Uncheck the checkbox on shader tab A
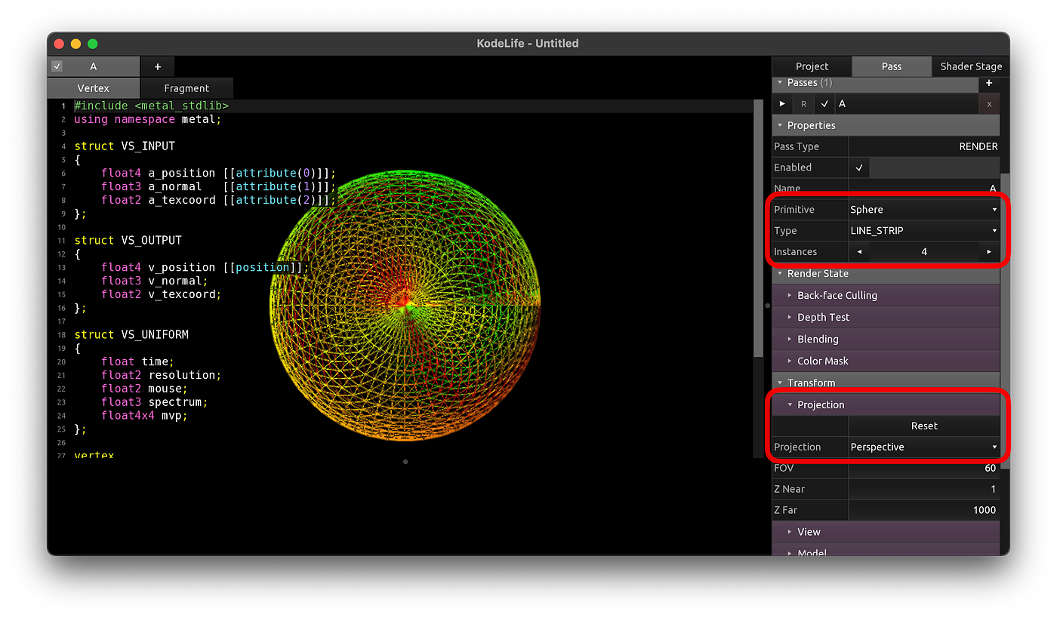The width and height of the screenshot is (1057, 618). coord(57,66)
